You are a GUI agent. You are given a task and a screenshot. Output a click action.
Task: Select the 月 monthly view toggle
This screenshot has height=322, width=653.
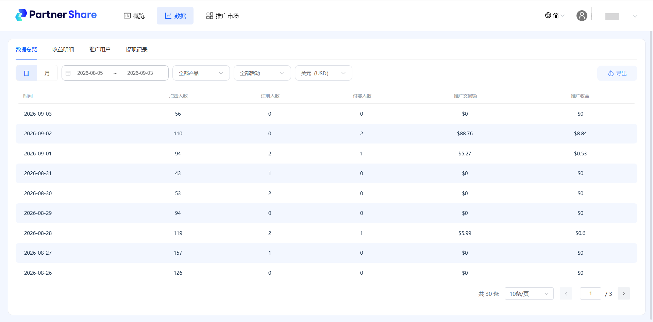(47, 73)
